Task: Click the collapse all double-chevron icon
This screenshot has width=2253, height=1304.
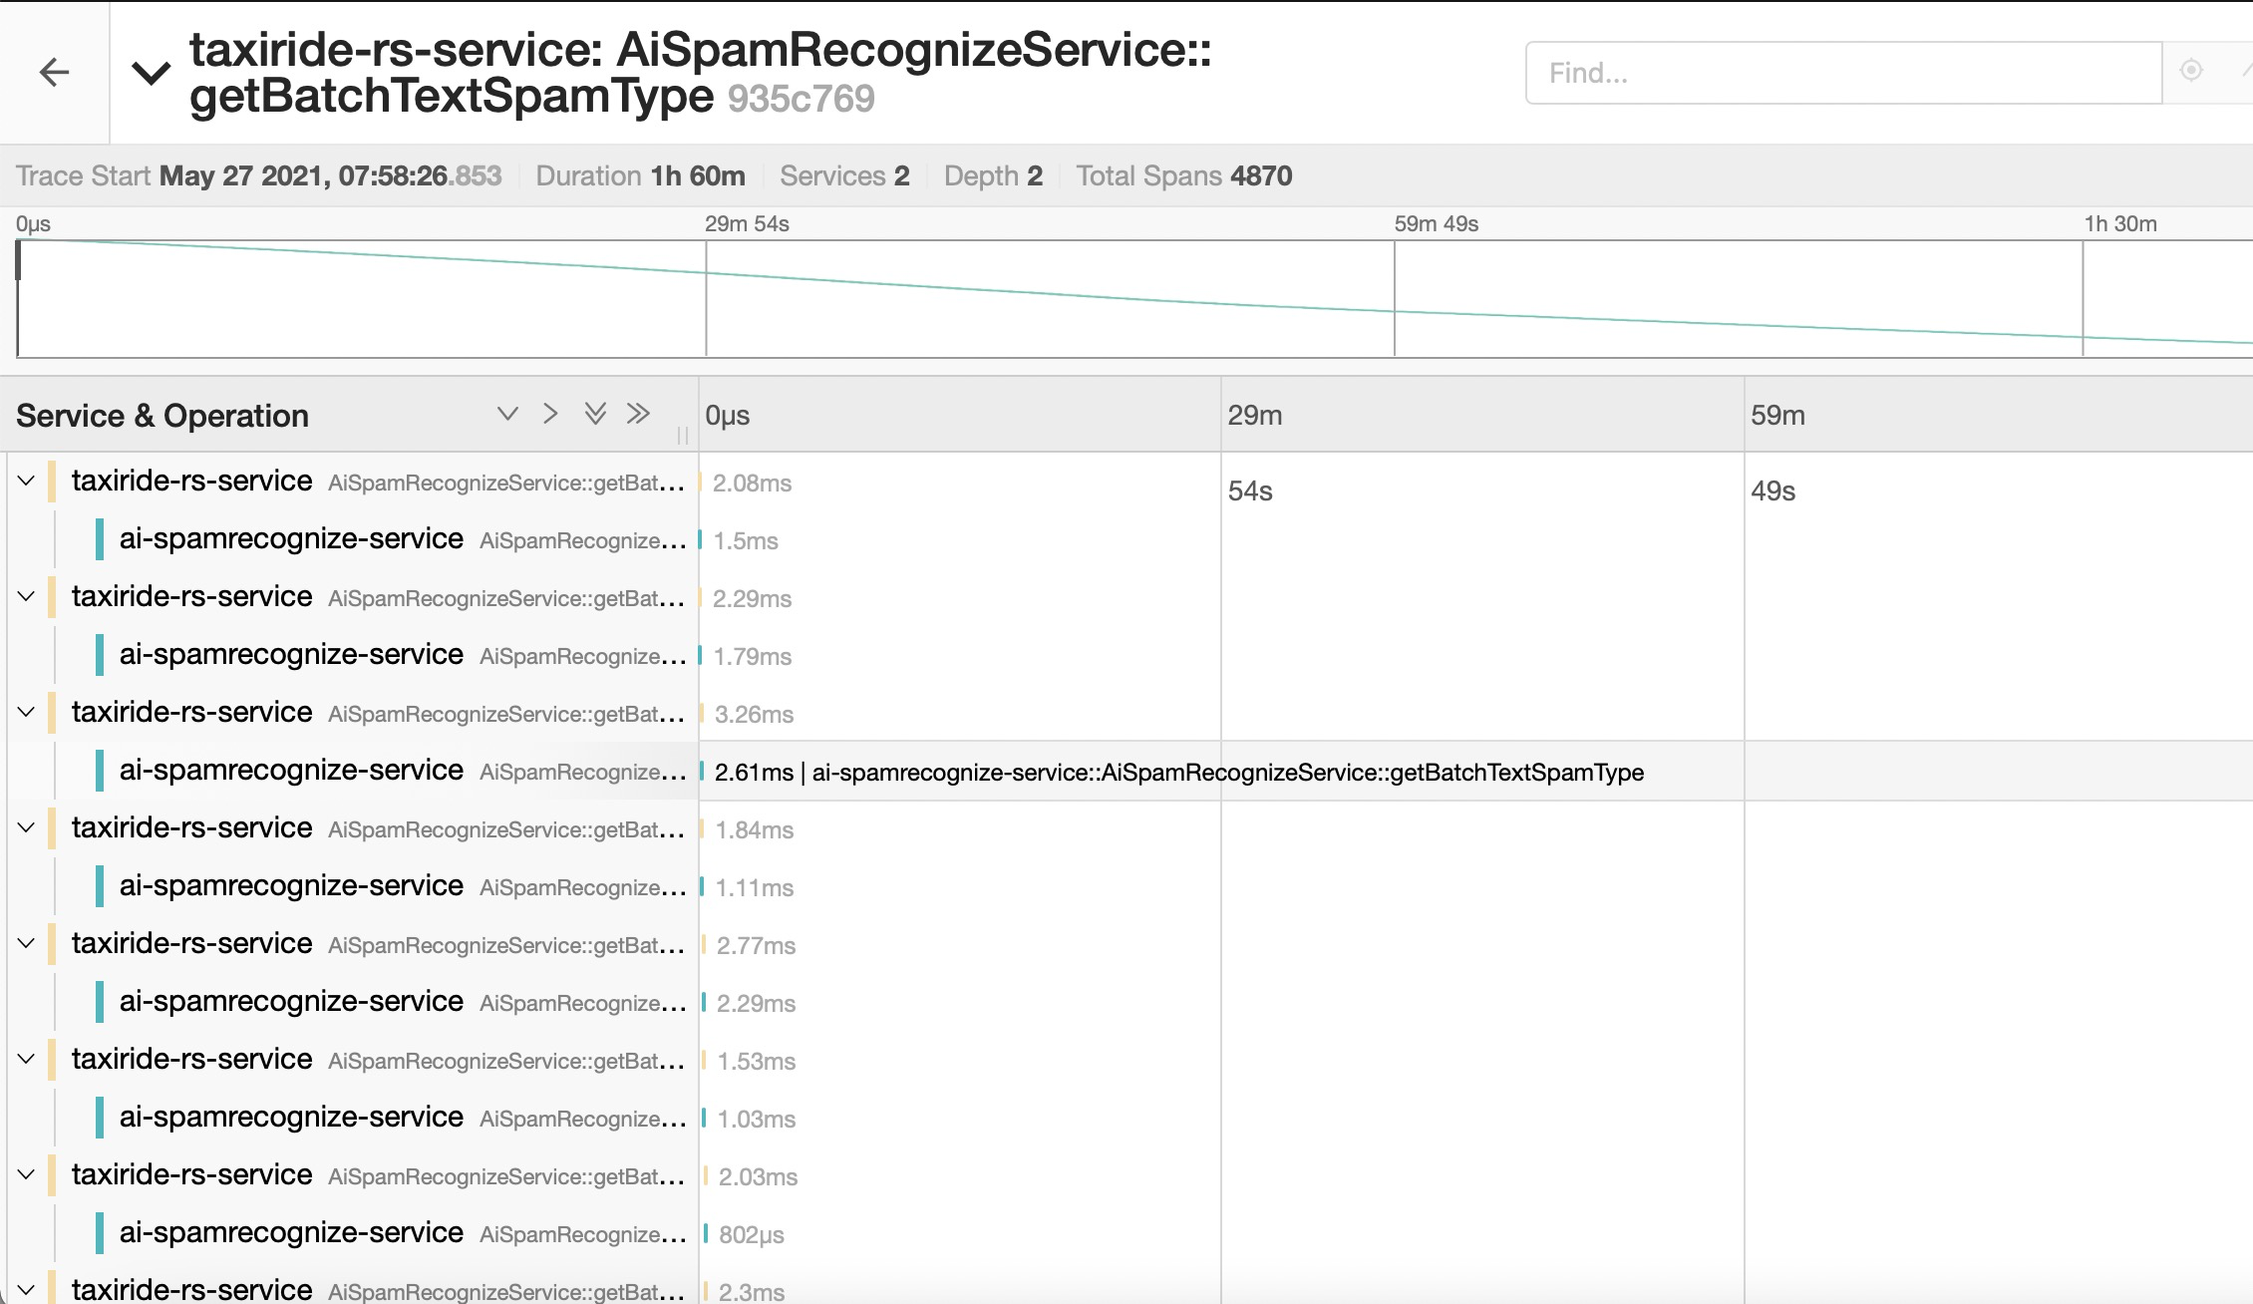Action: point(638,414)
